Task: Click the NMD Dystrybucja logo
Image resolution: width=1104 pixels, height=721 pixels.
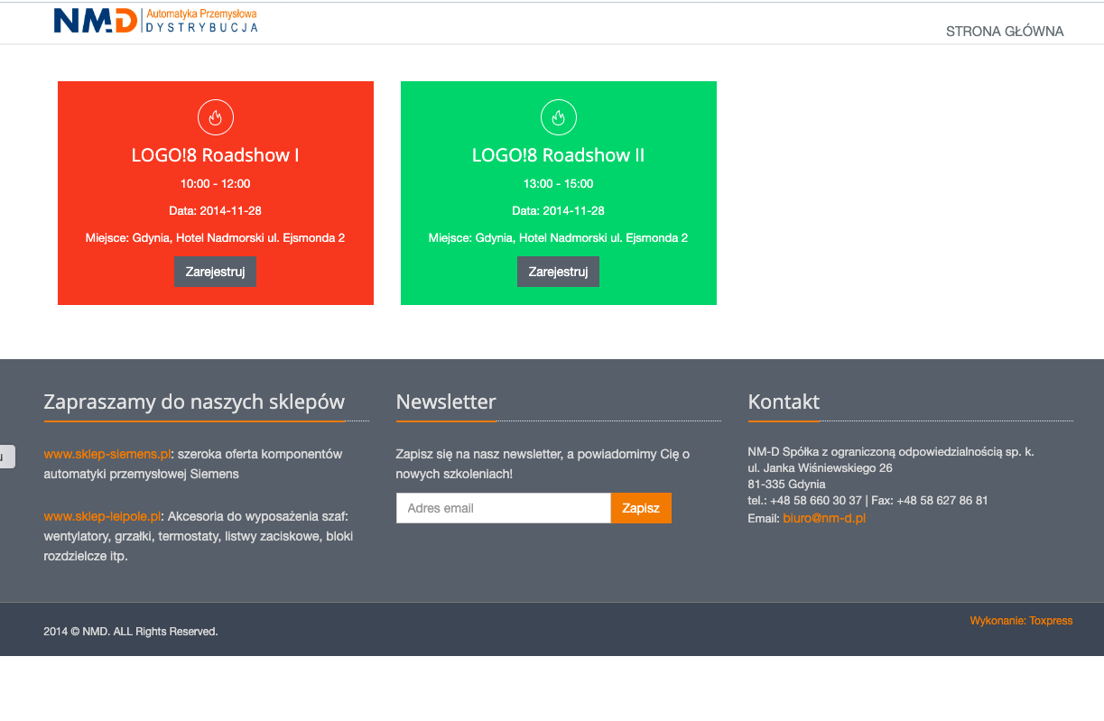Action: pos(156,21)
